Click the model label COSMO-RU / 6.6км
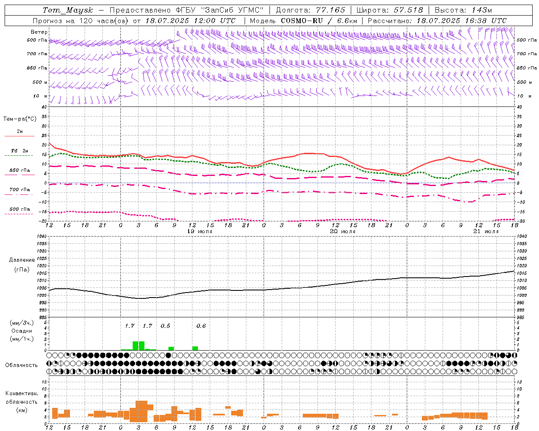This screenshot has height=431, width=539. click(319, 21)
